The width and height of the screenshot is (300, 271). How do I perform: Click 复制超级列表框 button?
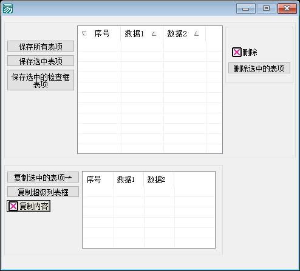tap(43, 192)
